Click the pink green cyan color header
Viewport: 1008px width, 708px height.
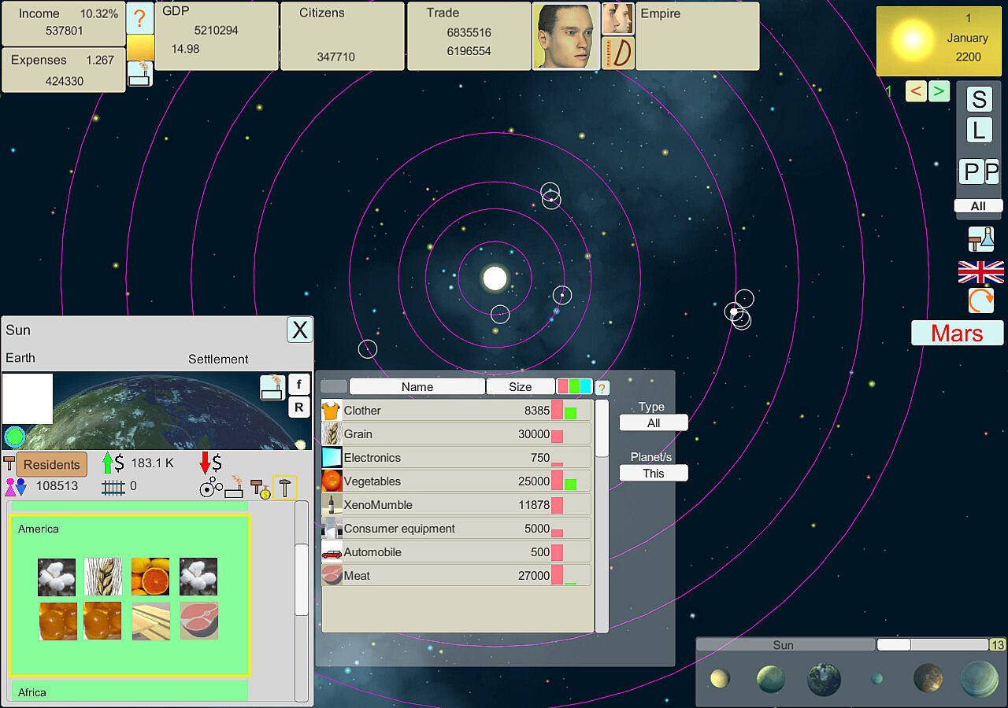[x=574, y=386]
